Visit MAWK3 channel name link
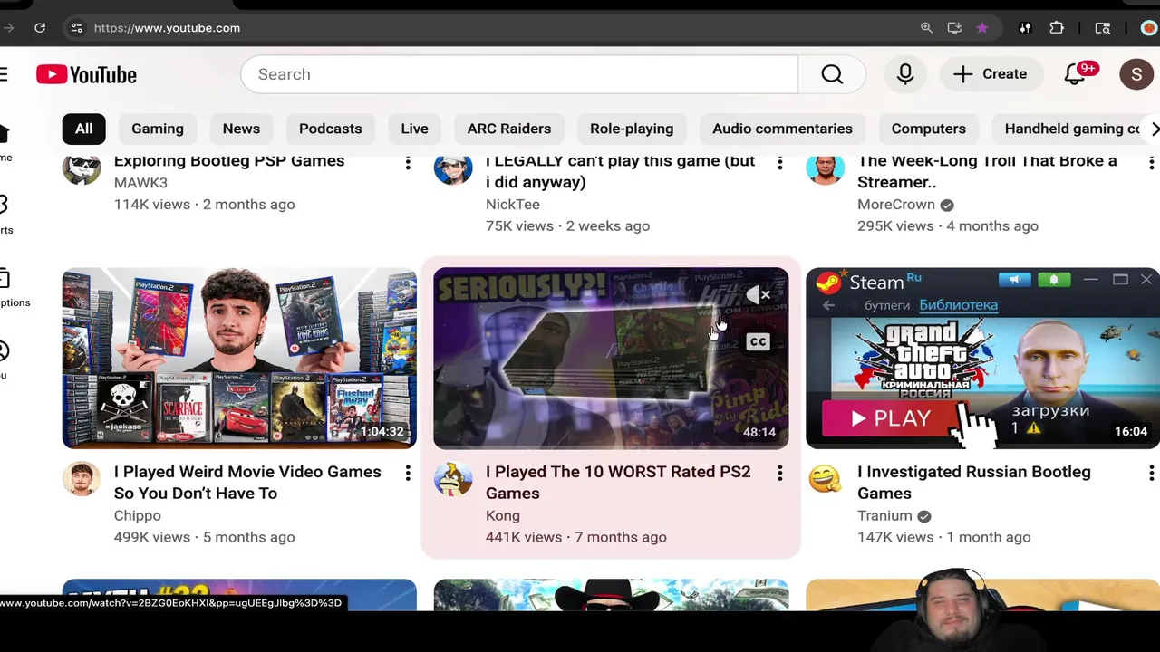This screenshot has width=1160, height=652. [140, 183]
